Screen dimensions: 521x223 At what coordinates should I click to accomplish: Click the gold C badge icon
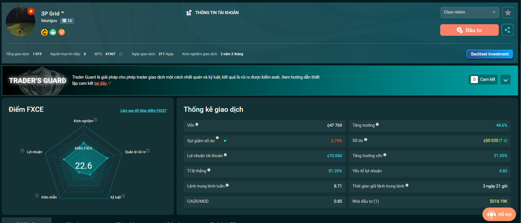pos(44,32)
